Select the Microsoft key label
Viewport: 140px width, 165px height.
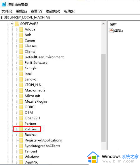click(x=32, y=96)
